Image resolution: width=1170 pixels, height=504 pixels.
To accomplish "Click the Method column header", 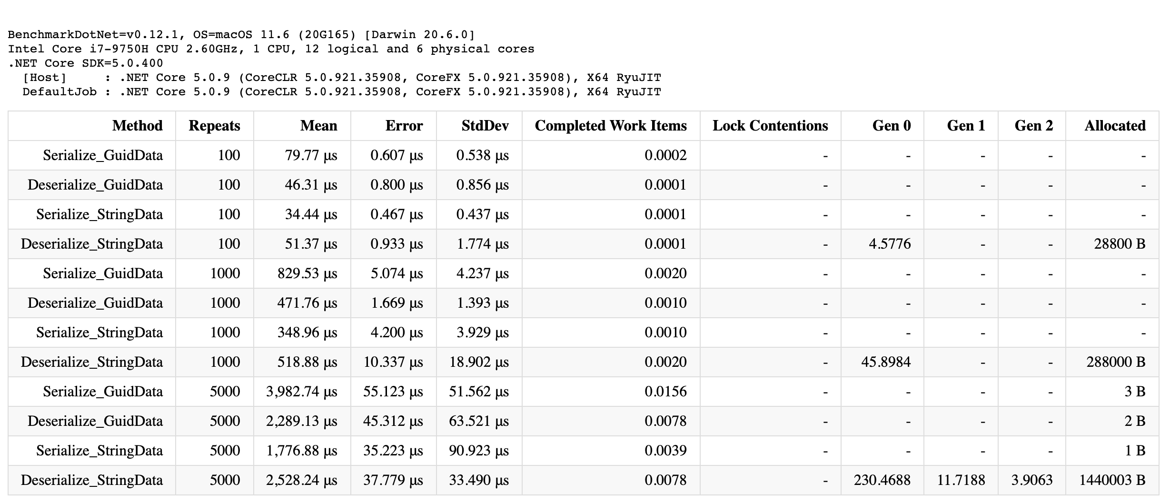I will click(137, 125).
